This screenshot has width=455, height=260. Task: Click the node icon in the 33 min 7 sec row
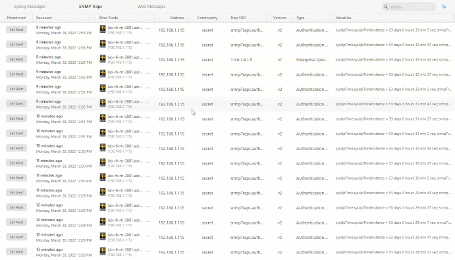103,29
